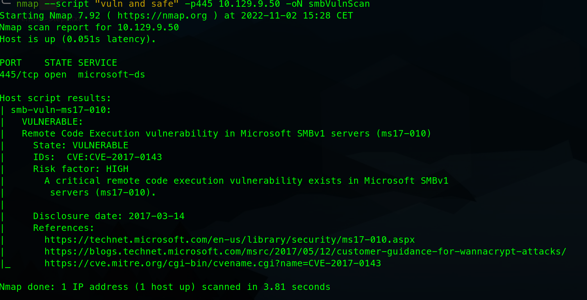Click the nmap command at the prompt

click(27, 4)
